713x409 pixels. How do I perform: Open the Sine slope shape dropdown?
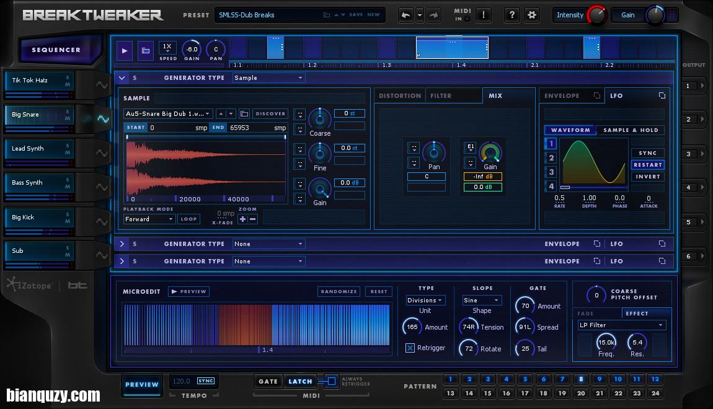click(482, 301)
